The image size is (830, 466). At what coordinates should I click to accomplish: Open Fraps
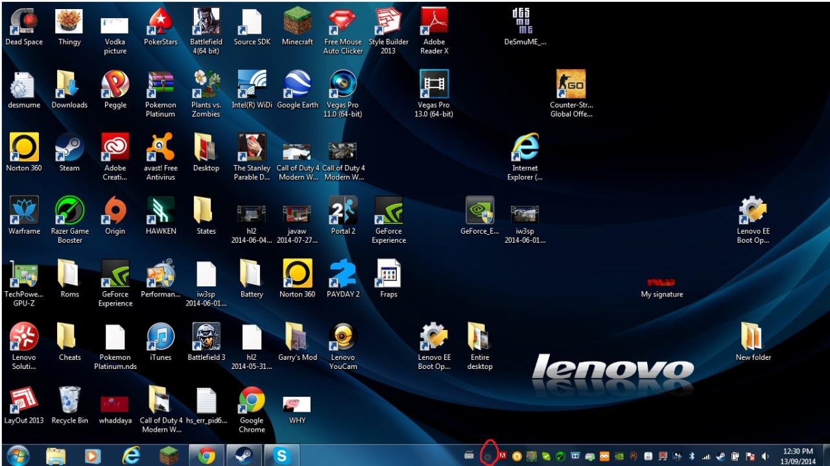click(x=388, y=273)
